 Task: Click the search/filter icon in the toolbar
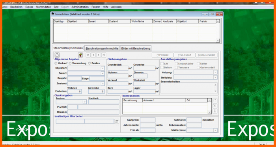(80, 55)
